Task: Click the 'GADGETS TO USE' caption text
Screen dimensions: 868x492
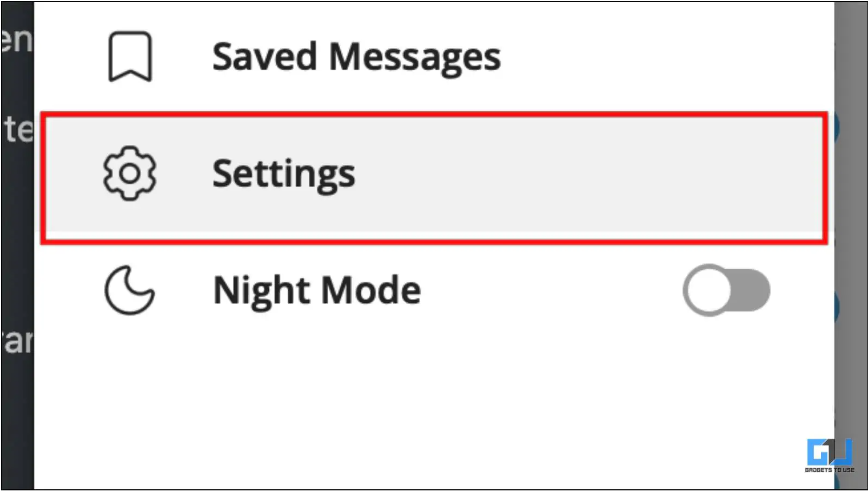Action: tap(830, 470)
